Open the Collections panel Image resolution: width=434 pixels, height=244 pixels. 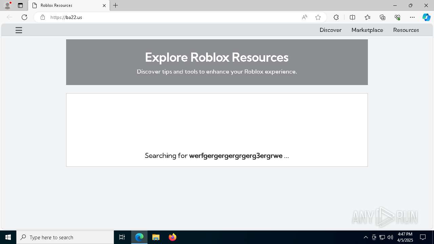coord(382,17)
